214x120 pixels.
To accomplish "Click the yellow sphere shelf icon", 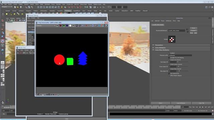I will pos(7,14).
